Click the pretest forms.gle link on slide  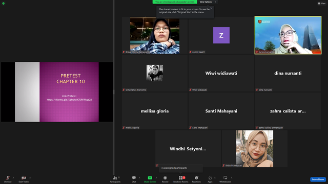pos(69,100)
